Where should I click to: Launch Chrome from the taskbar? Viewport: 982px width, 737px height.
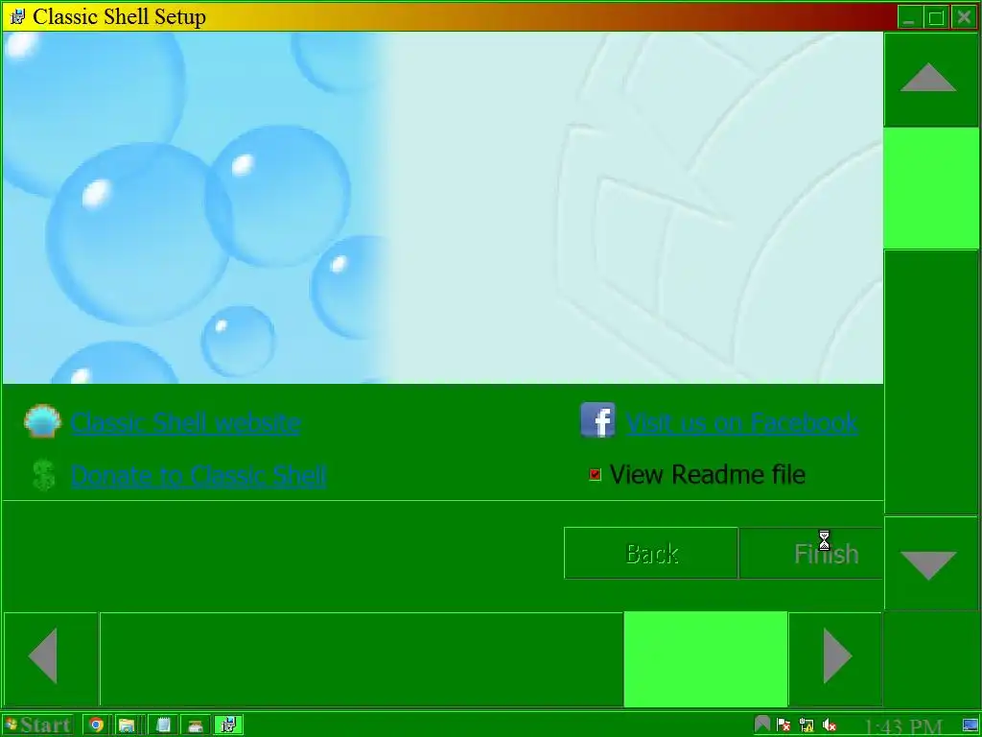[x=96, y=725]
